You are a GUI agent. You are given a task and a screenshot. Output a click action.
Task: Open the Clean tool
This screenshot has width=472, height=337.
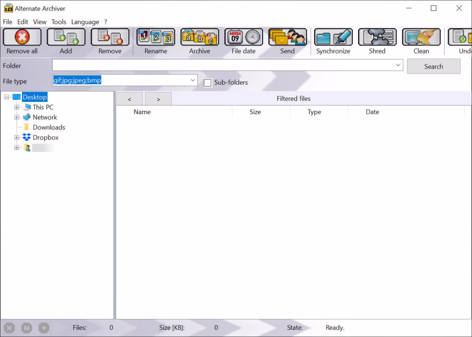pyautogui.click(x=421, y=37)
